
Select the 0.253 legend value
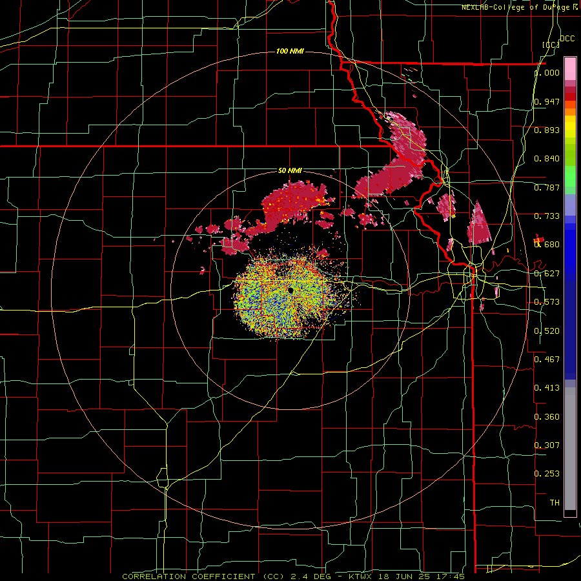click(547, 474)
